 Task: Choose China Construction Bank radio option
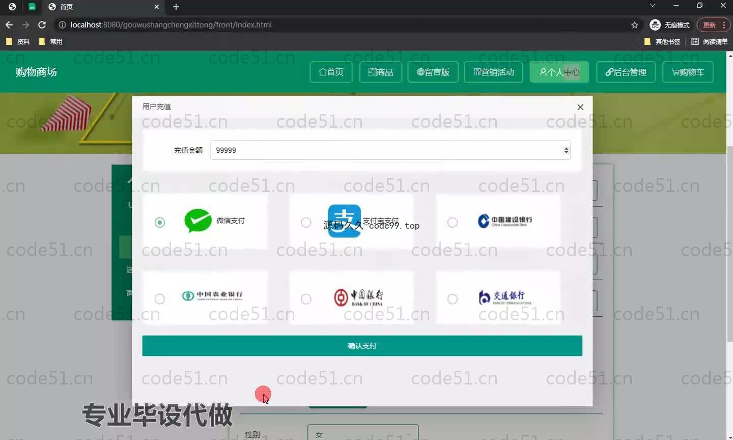pos(453,223)
